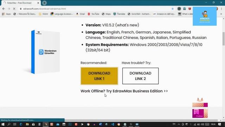Open the "what's new" version link

pos(127,25)
